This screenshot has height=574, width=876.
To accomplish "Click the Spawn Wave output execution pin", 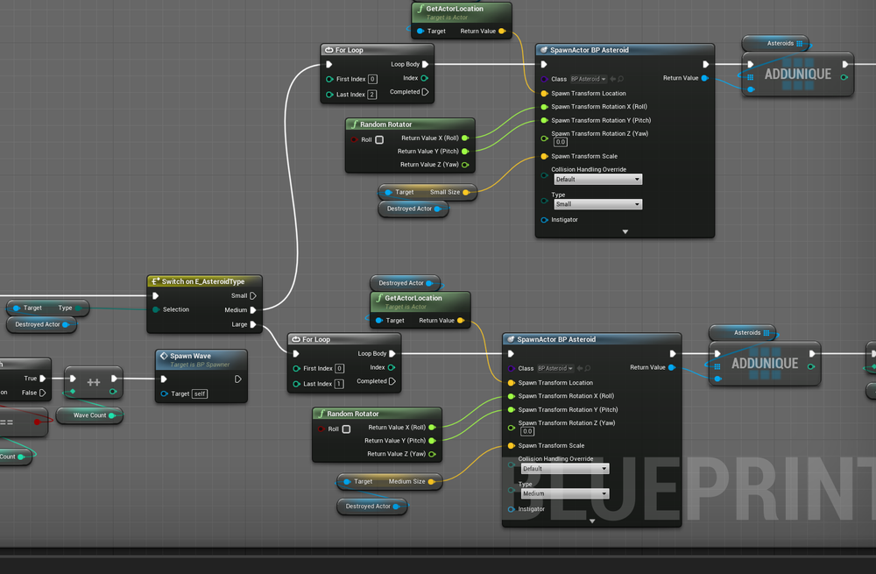I will pyautogui.click(x=238, y=379).
